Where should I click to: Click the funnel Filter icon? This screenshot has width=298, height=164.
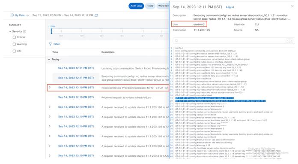coord(50,44)
